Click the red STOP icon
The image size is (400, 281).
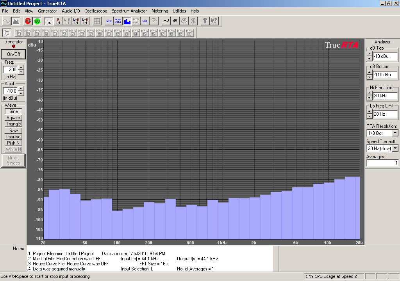[28, 21]
